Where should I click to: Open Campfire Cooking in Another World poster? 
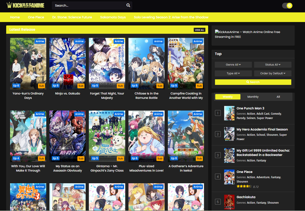tap(186, 64)
